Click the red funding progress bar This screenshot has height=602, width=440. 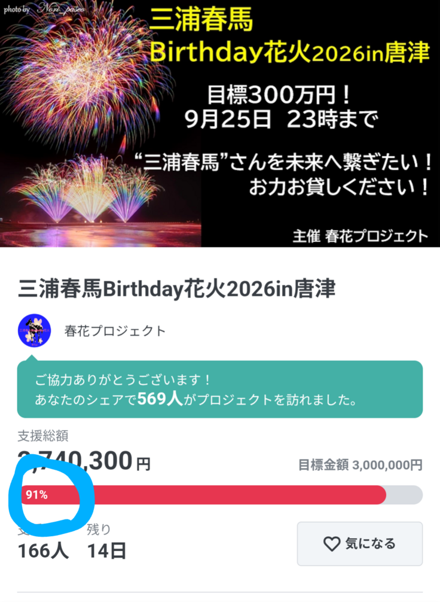click(233, 495)
